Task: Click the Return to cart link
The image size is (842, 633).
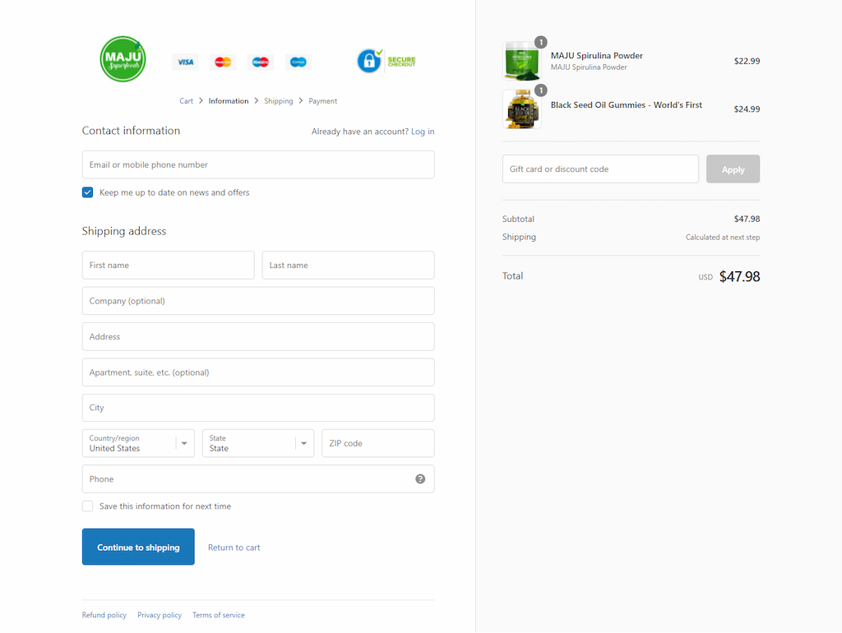Action: 234,548
